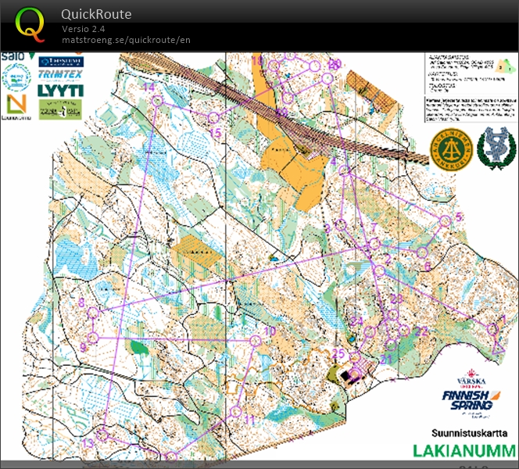
Task: Select control circle 14 on the course
Action: click(x=157, y=101)
